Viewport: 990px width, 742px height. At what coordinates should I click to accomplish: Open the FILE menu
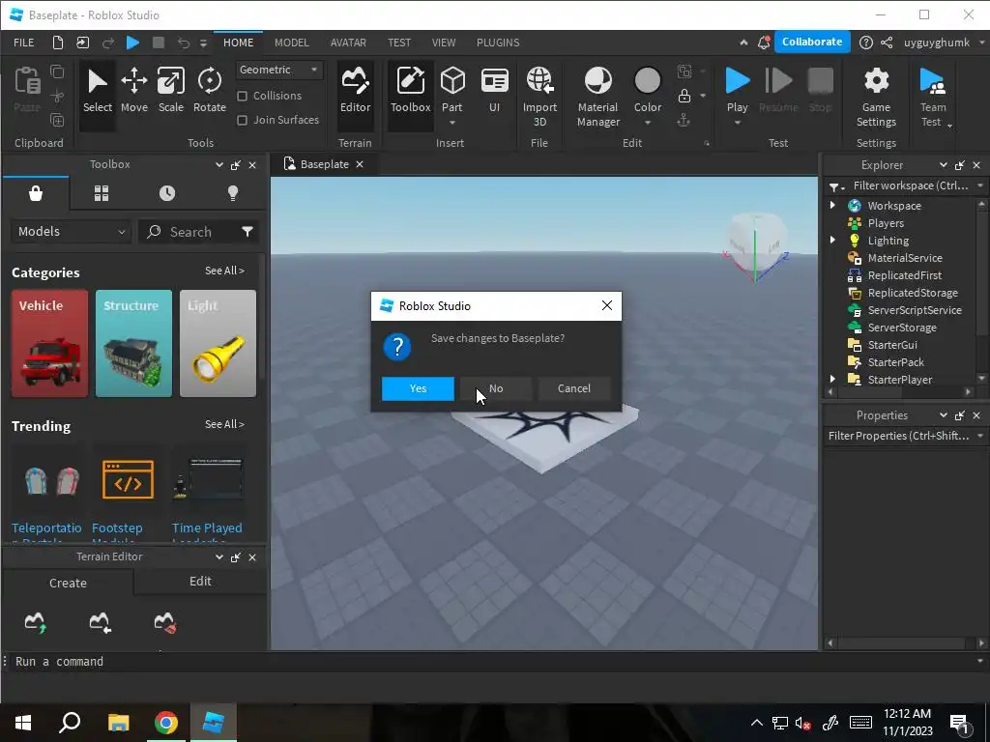pyautogui.click(x=24, y=43)
